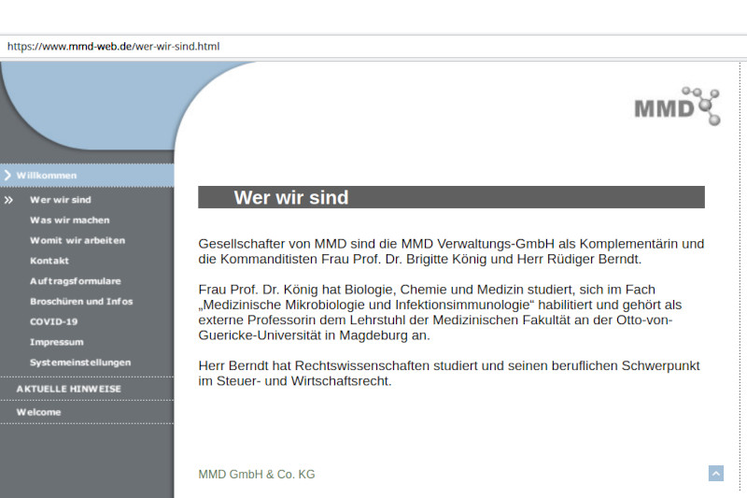Click the MMD molecule logo
747x498 pixels.
[x=677, y=107]
